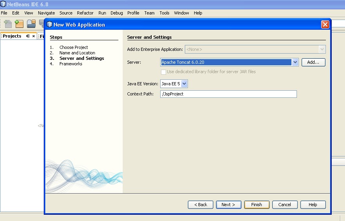Click the Next > button
Screen dimensions: 345x221
point(229,205)
